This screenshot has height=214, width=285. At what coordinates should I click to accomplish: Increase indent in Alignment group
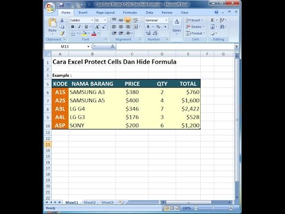coord(121,33)
